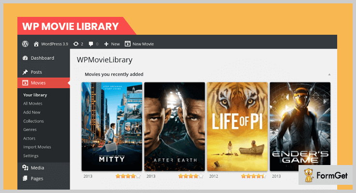Click the Posts pushpin icon
Viewport: 356px width, 193px height.
pos(25,72)
